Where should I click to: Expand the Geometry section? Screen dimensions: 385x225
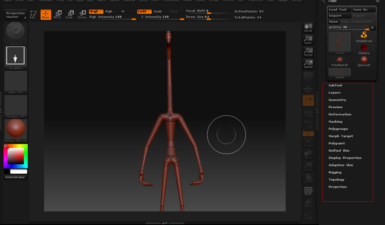337,100
